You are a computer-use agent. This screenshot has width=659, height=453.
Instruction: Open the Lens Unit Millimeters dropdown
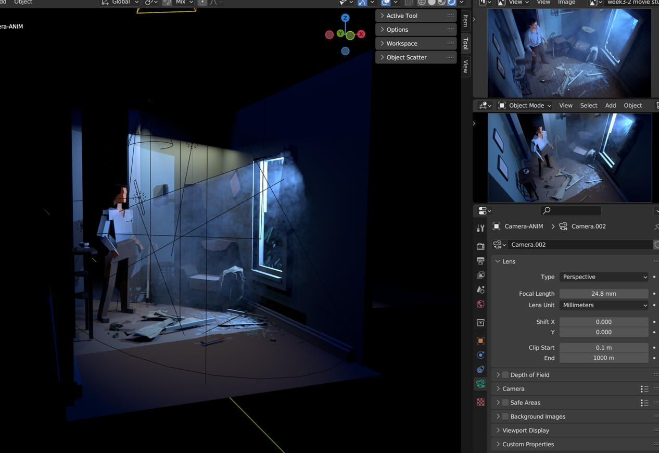tap(604, 305)
